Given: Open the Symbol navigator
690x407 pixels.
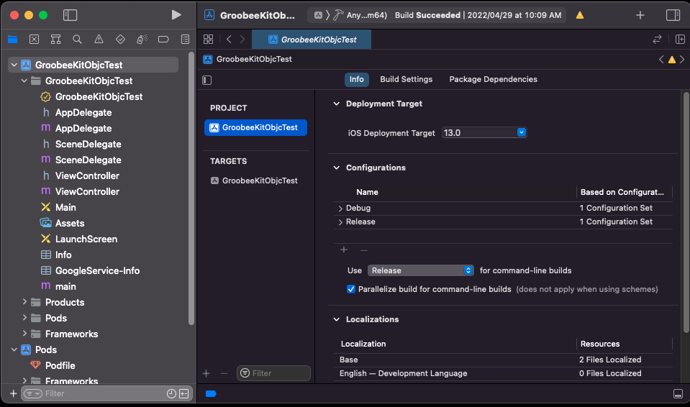Looking at the screenshot, I should click(55, 40).
